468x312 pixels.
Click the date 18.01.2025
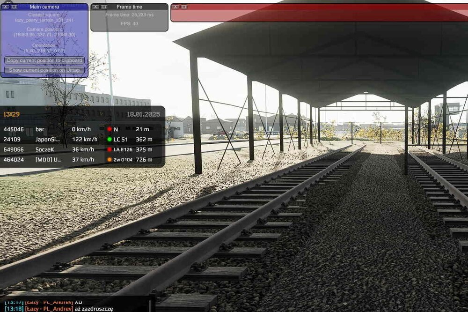(x=143, y=114)
